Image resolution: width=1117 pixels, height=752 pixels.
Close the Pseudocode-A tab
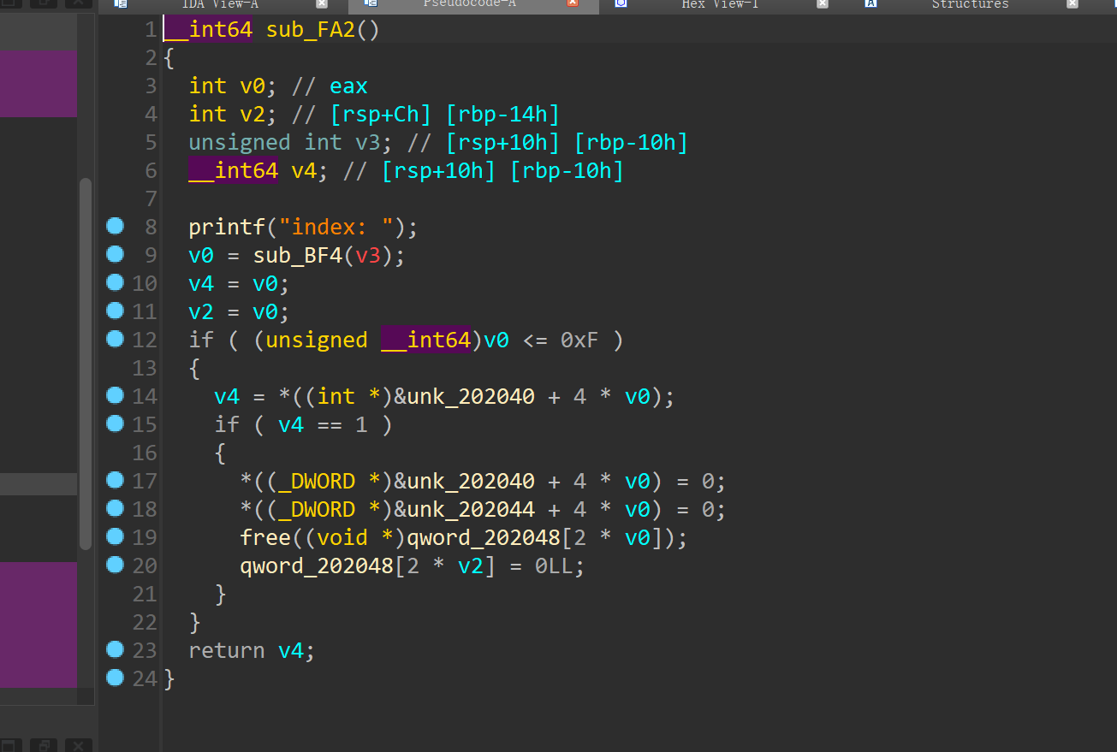point(573,3)
